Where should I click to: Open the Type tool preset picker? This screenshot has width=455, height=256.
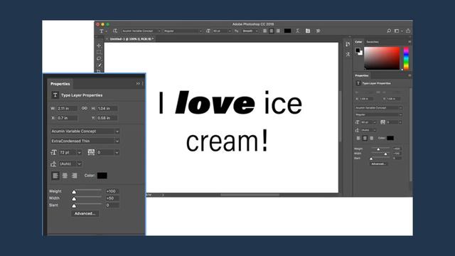[103, 31]
